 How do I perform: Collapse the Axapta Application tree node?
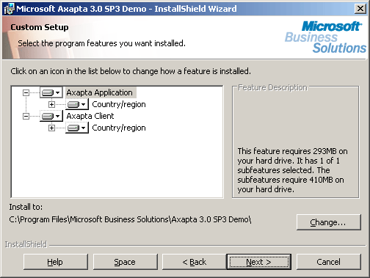(26, 92)
